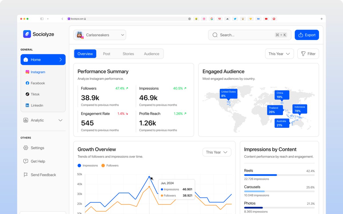
Task: Open the Linkedin sidebar item
Action: [34, 106]
